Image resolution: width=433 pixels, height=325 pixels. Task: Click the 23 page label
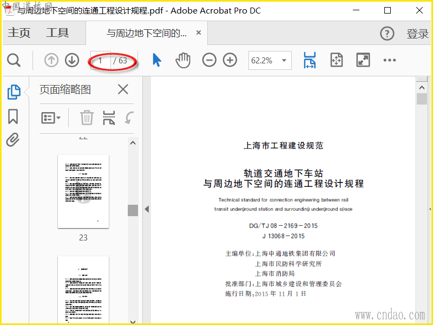[83, 238]
